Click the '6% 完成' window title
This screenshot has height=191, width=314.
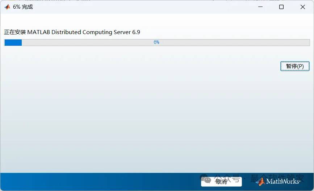tap(23, 7)
